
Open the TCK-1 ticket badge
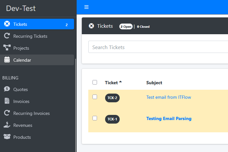pos(112,119)
